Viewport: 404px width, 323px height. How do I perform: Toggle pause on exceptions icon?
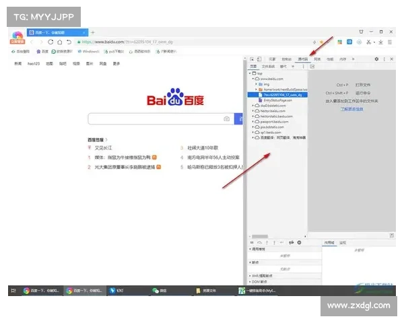click(299, 242)
